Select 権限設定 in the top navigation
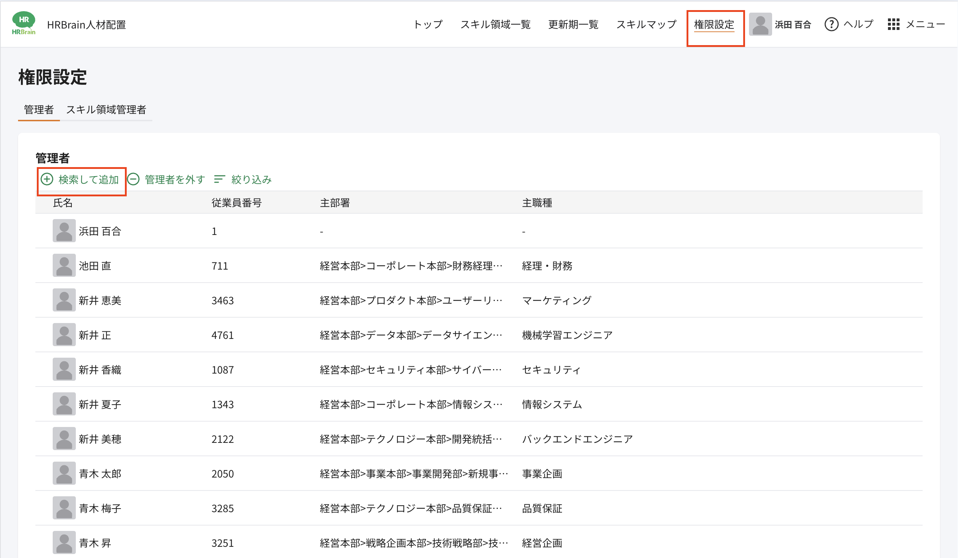 point(714,24)
